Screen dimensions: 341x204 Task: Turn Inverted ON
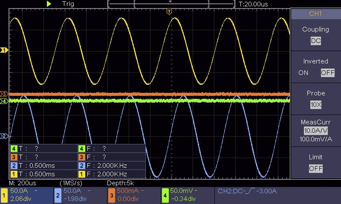(303, 73)
